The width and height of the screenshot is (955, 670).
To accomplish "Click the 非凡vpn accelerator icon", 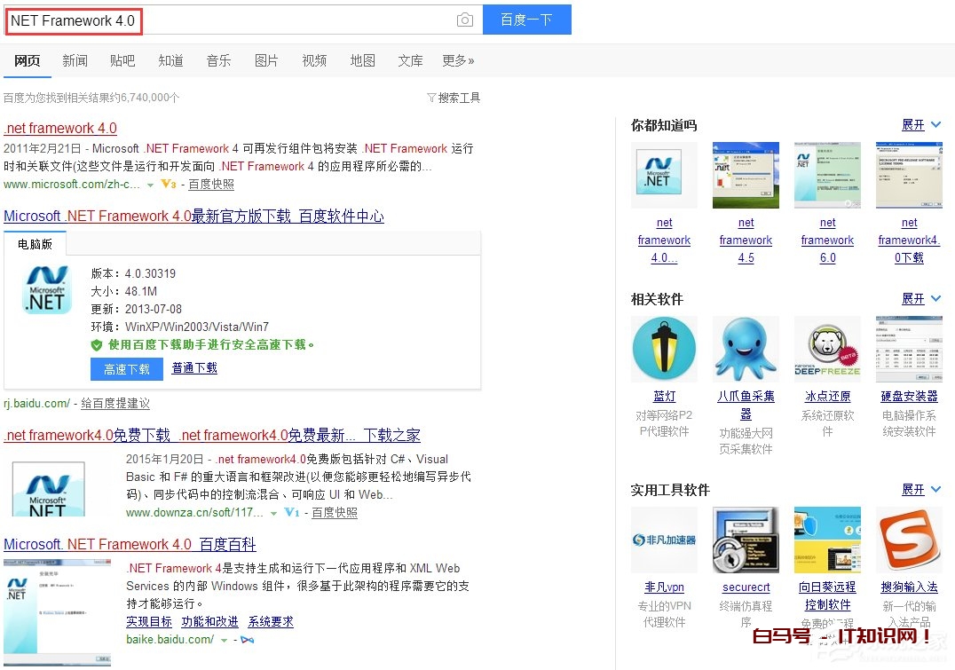I will coord(664,539).
